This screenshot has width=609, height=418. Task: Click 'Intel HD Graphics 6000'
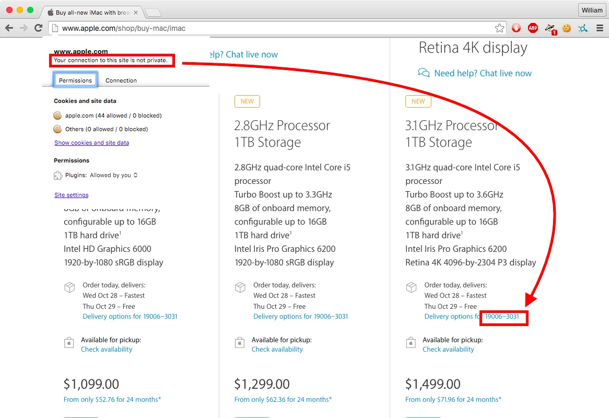[108, 249]
